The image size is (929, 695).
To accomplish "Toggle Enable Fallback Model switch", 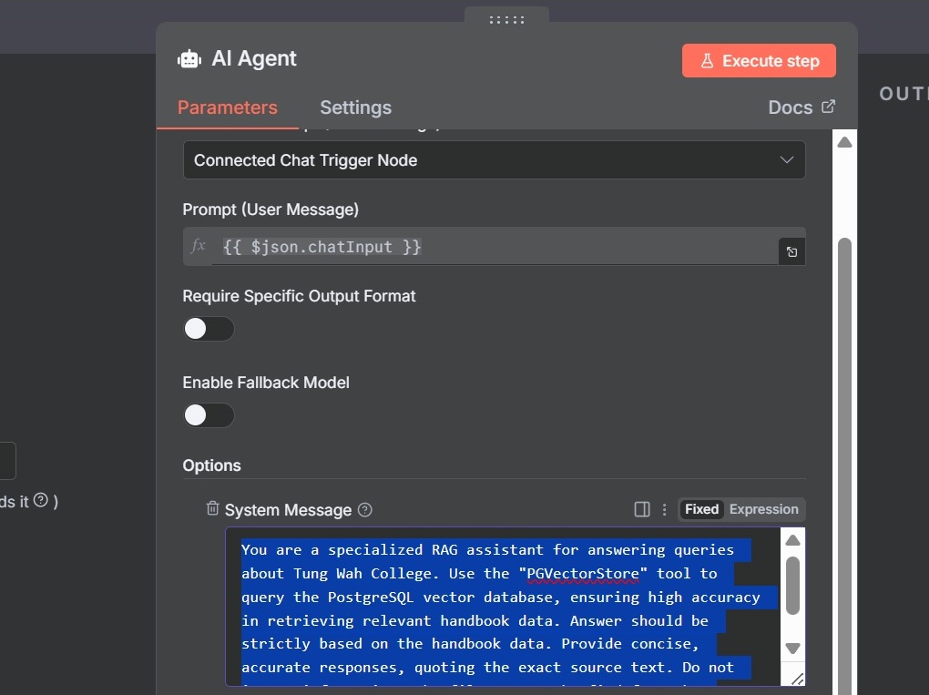I will [209, 415].
